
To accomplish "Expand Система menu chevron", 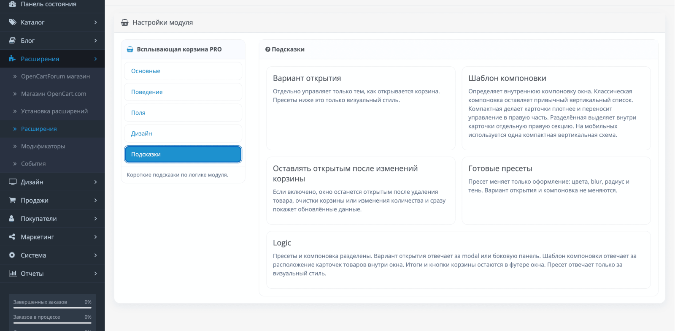I will (96, 255).
